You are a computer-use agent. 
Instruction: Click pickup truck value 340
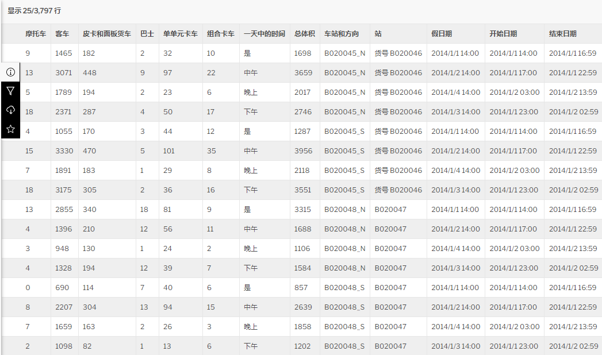pyautogui.click(x=90, y=210)
